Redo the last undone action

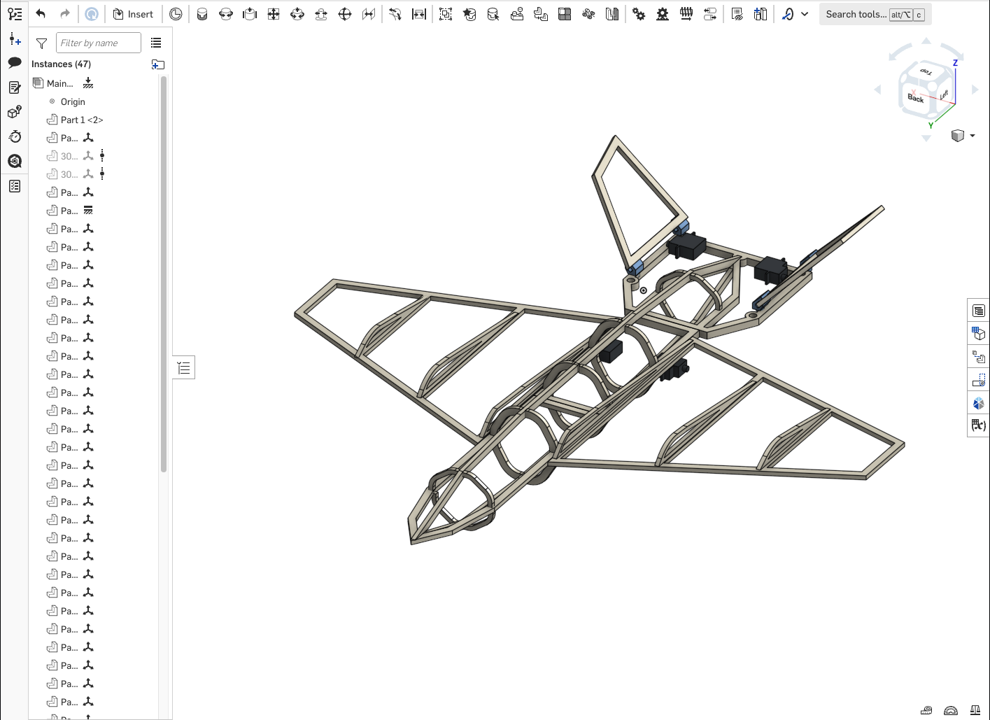pos(64,14)
